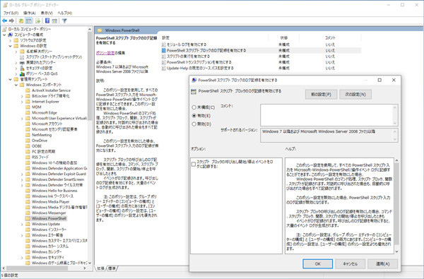Select the 展開されたプリンター printer icon
Image resolution: width=424 pixels, height=279 pixels.
pos(22,62)
